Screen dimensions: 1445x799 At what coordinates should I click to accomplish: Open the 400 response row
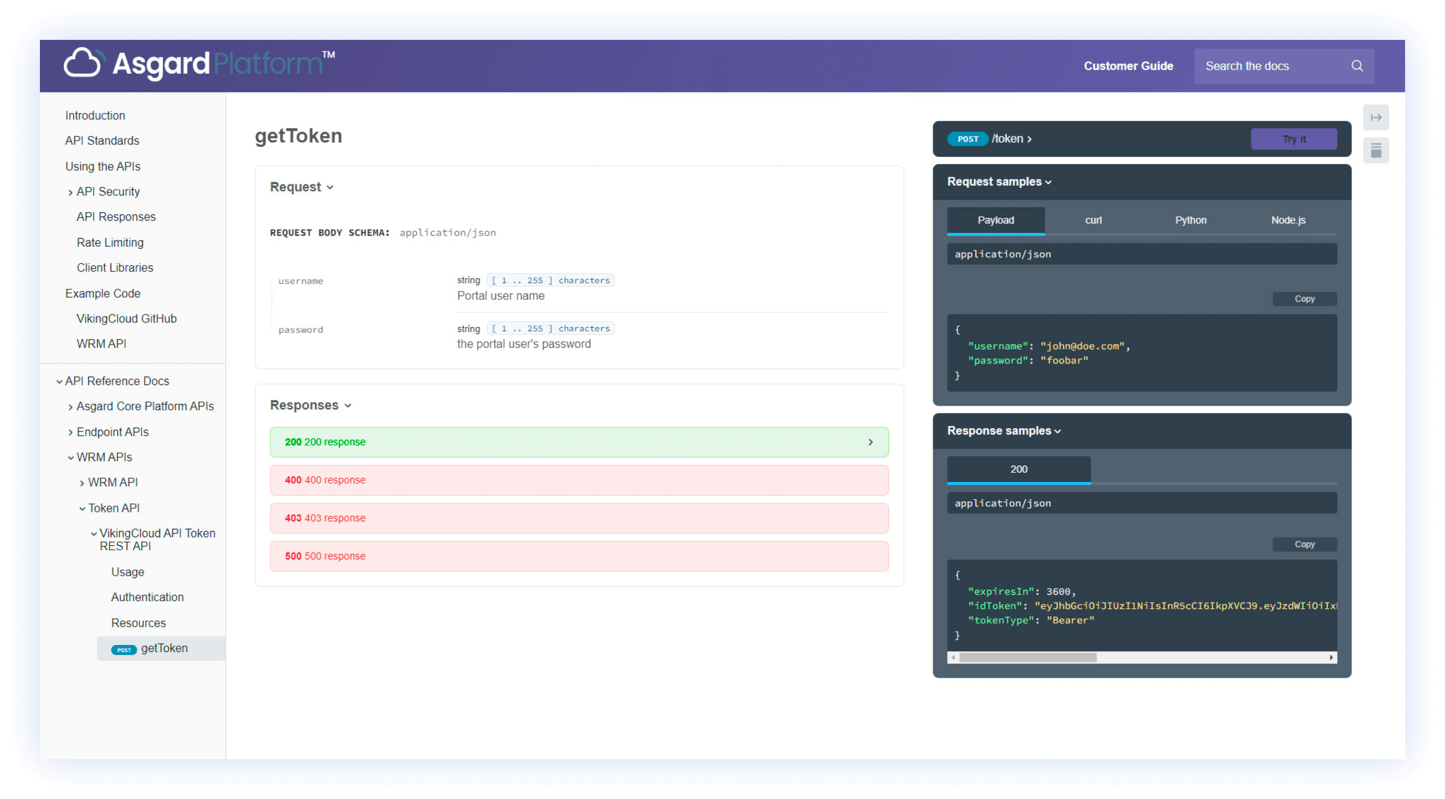pyautogui.click(x=579, y=480)
